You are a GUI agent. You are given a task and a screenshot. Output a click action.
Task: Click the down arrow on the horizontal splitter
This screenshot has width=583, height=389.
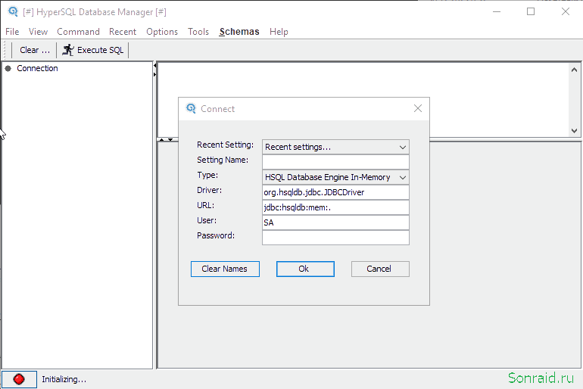tap(170, 140)
